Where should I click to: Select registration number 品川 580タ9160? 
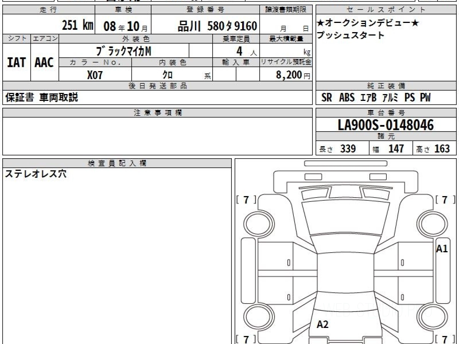click(x=217, y=26)
